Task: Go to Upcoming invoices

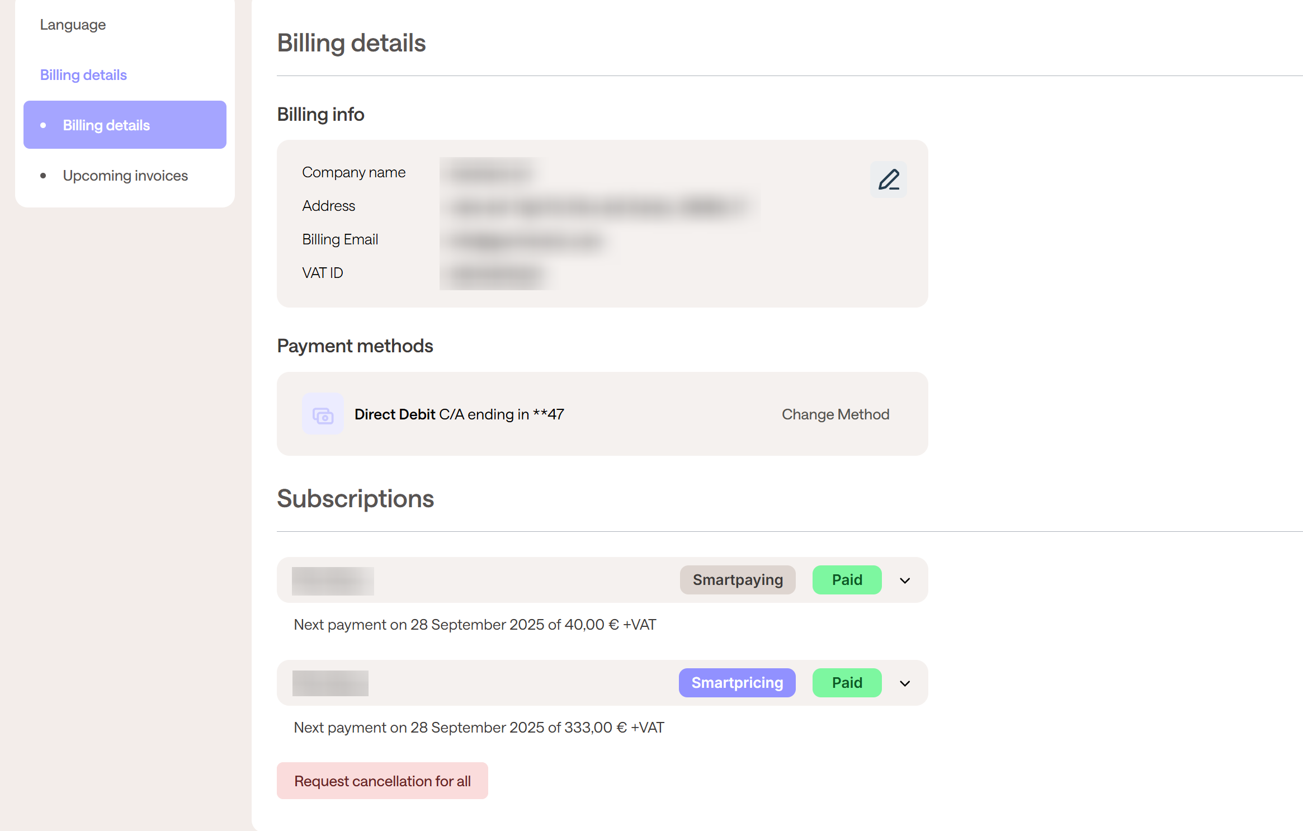Action: (125, 176)
